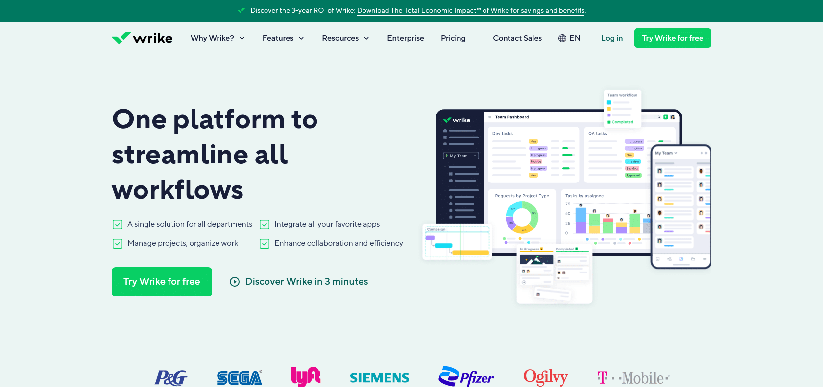
Task: Click the checkmark next to 'A single solution for all departments'
Action: pos(118,225)
